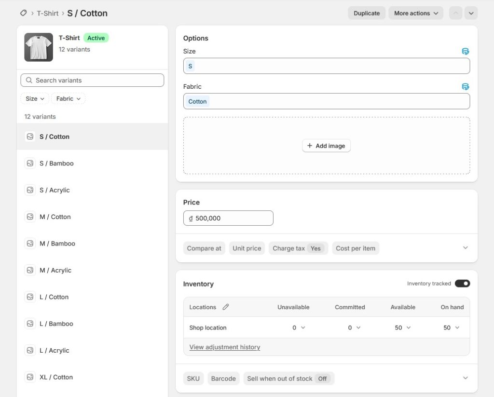494x397 pixels.
Task: Click the Duplicate button
Action: point(367,14)
